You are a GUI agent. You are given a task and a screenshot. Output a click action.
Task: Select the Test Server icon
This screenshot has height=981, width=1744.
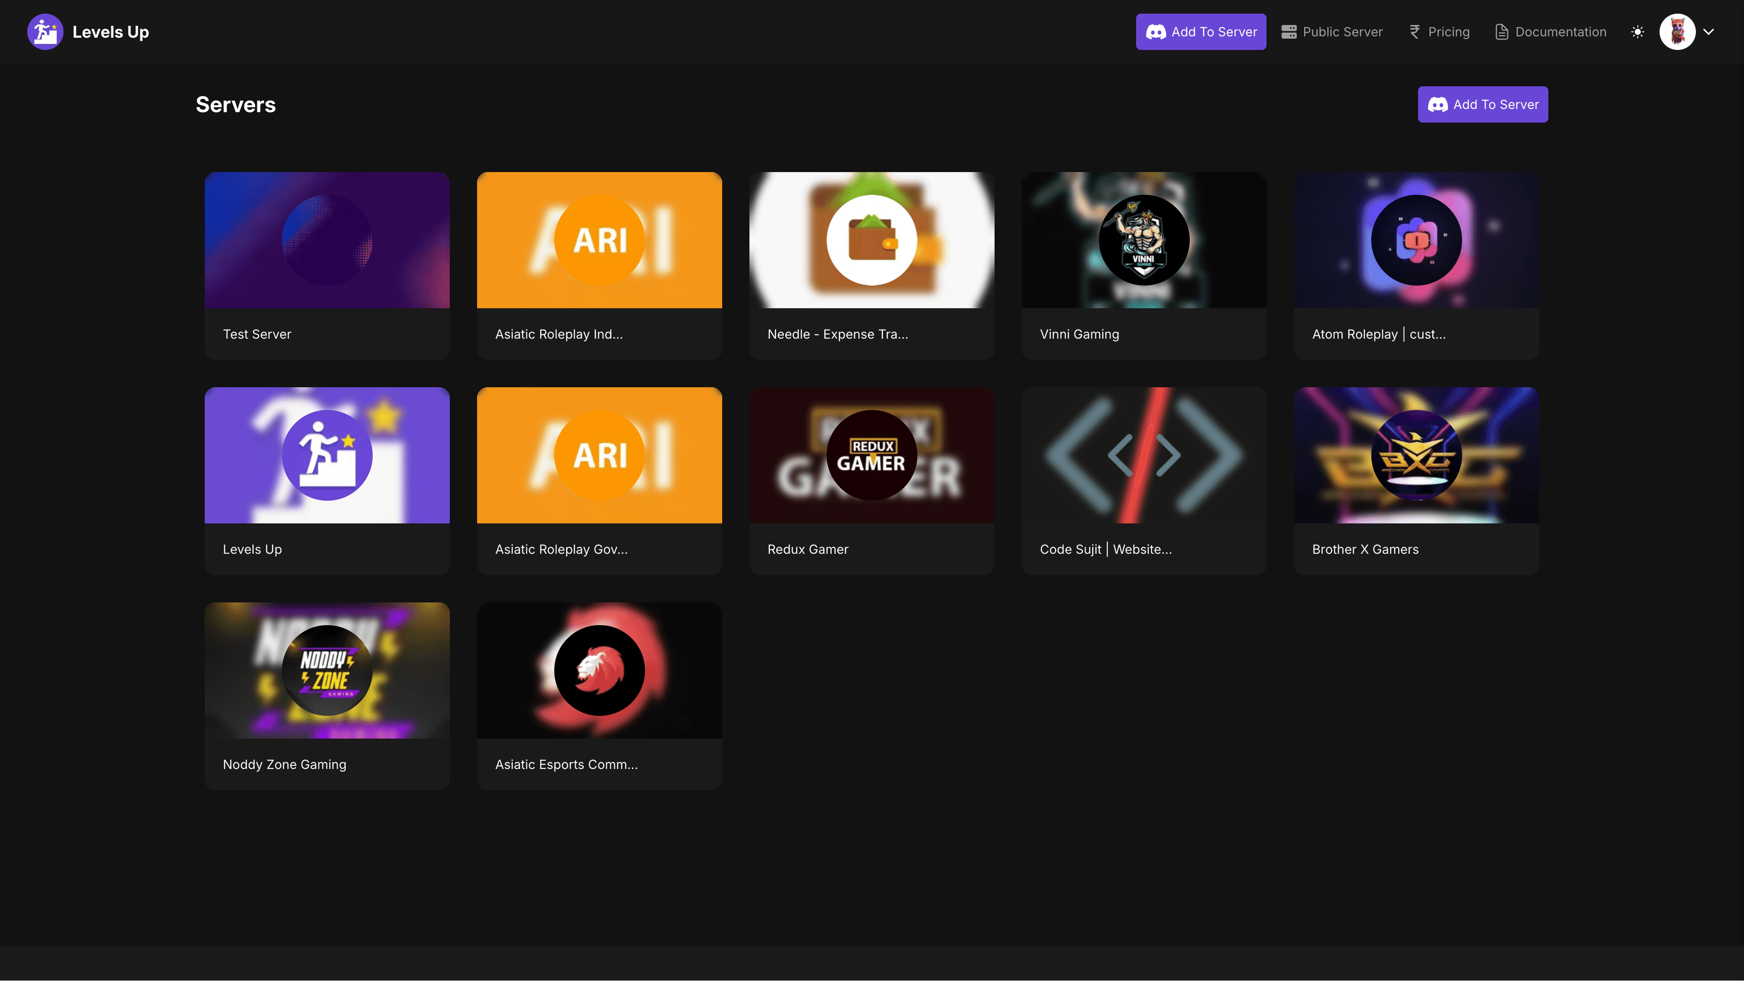tap(327, 240)
